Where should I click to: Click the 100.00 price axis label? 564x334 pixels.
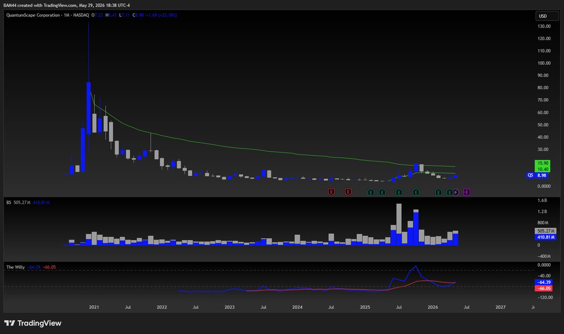click(x=545, y=63)
